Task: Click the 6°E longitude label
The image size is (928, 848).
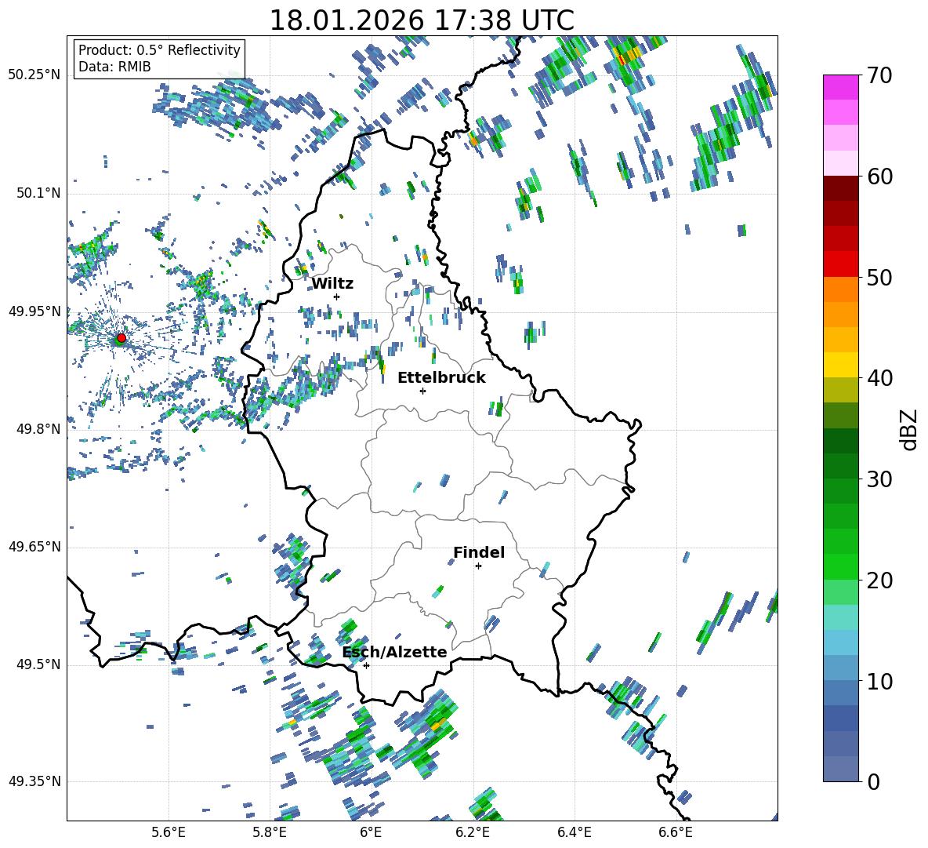Action: [371, 832]
